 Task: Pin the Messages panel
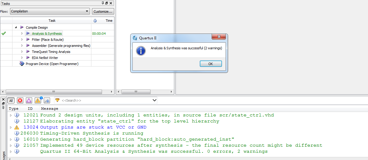point(3,107)
